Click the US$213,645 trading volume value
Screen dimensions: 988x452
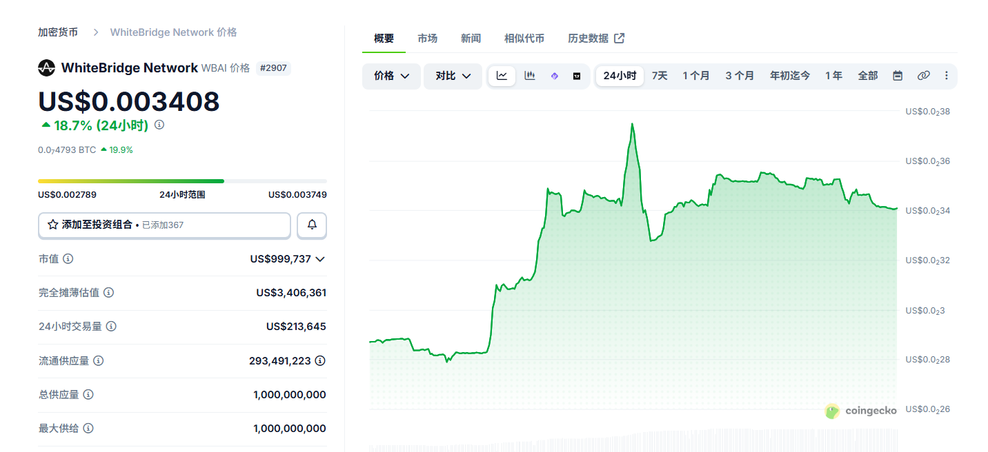coord(296,327)
